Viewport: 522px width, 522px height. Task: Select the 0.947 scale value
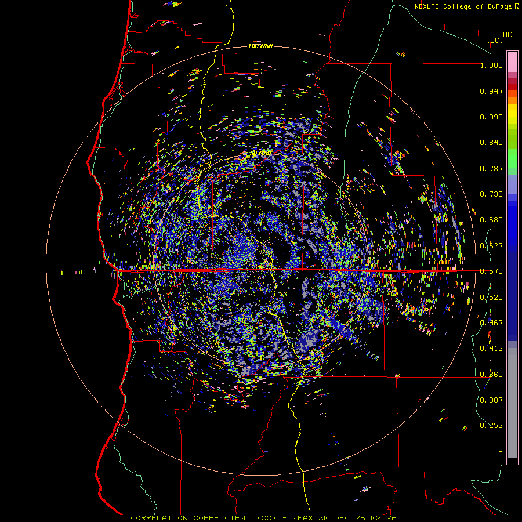[x=491, y=91]
